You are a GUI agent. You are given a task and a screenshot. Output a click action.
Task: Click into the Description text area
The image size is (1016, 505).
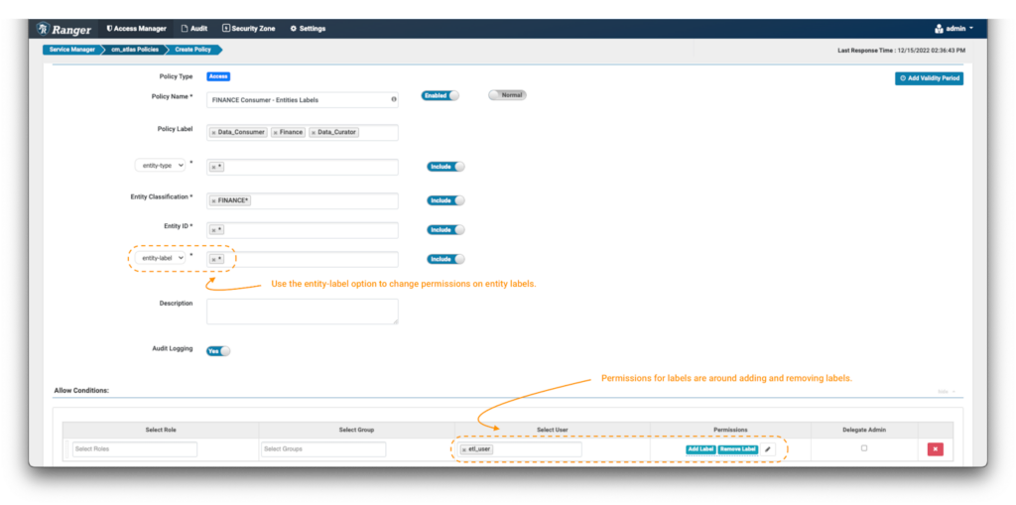[x=302, y=311]
